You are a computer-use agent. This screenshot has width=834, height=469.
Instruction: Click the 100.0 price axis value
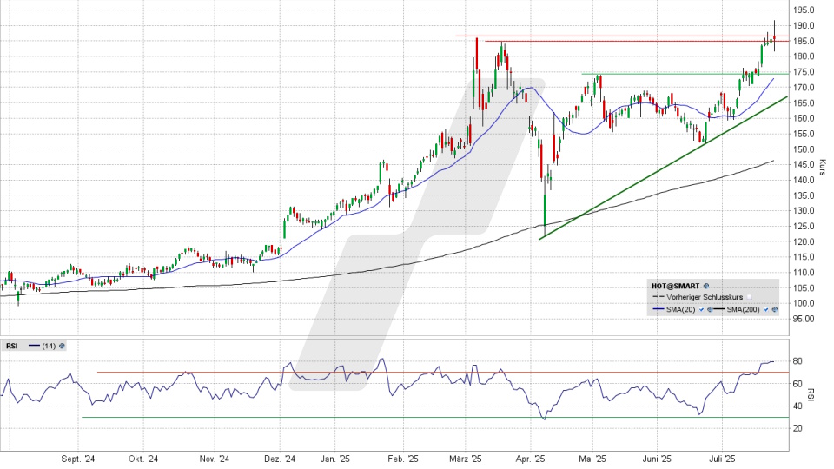pyautogui.click(x=804, y=304)
